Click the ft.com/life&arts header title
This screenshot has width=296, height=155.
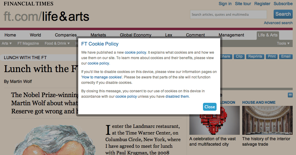(x=46, y=16)
